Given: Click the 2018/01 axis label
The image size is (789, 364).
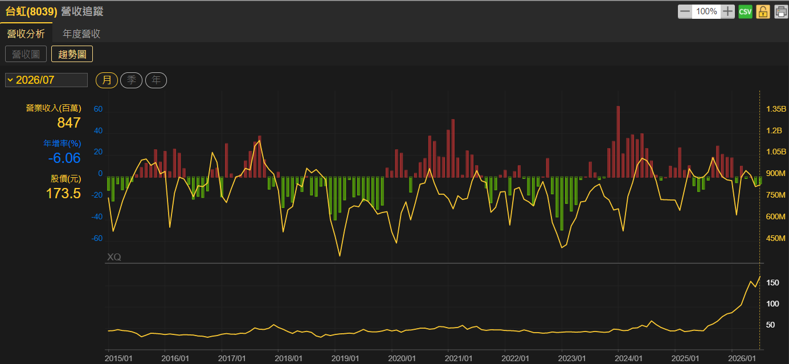Looking at the screenshot, I should click(289, 358).
